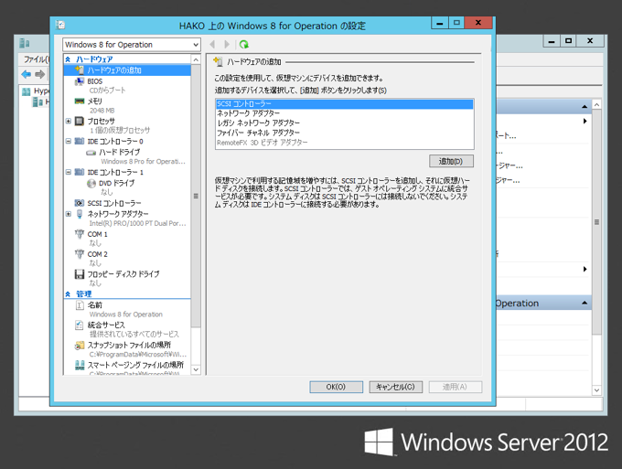Select the ネットワーク アダプター icon in tree
Viewport: 622px width, 469px height.
coord(80,214)
